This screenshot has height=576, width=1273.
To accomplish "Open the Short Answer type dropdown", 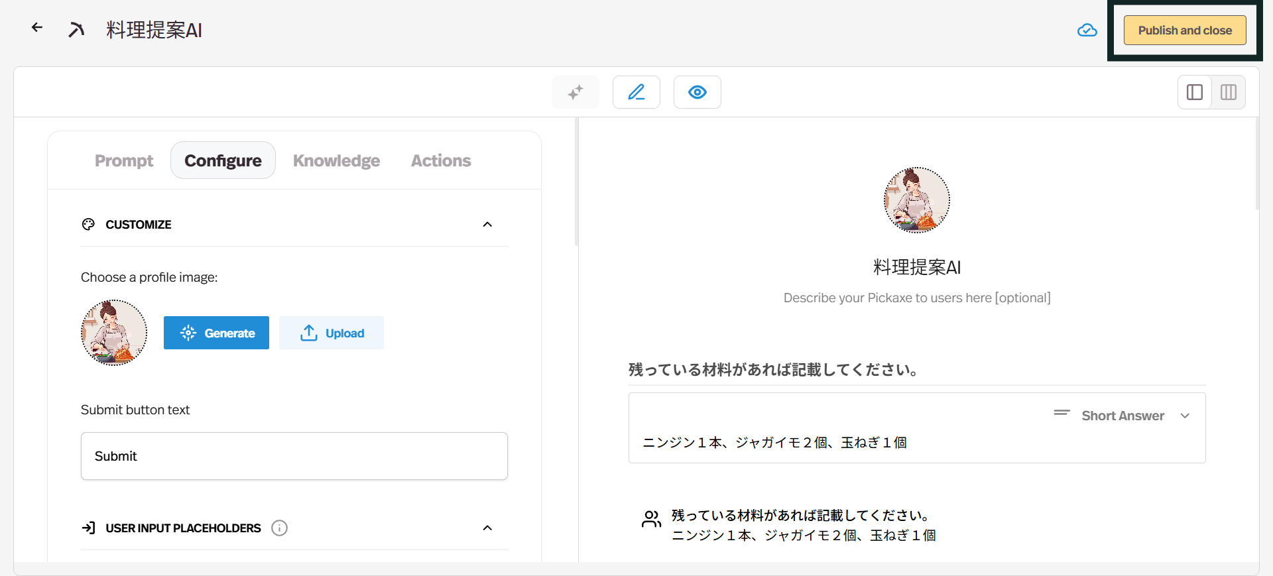I will 1122,416.
